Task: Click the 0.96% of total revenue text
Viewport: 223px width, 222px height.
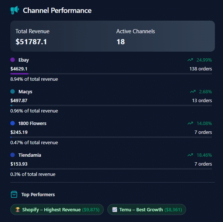Action: click(x=34, y=111)
